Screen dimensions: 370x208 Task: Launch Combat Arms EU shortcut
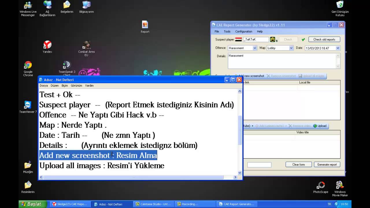(x=86, y=49)
